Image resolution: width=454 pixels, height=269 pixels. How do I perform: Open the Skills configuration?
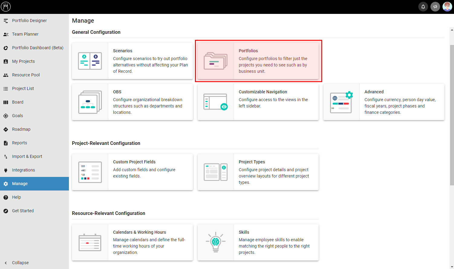258,242
